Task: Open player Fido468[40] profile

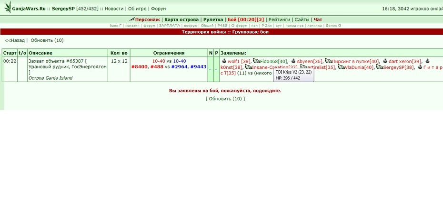Action: [x=274, y=61]
